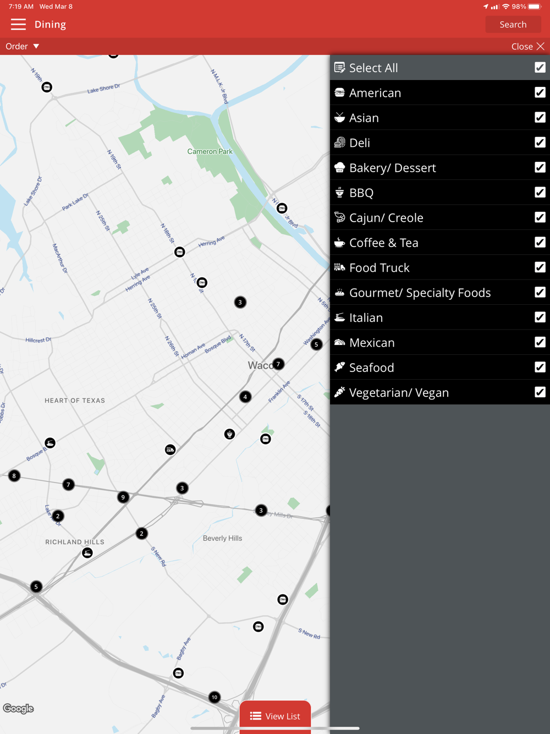This screenshot has width=550, height=734.
Task: Uncheck the Mexican checkbox
Action: [x=540, y=342]
